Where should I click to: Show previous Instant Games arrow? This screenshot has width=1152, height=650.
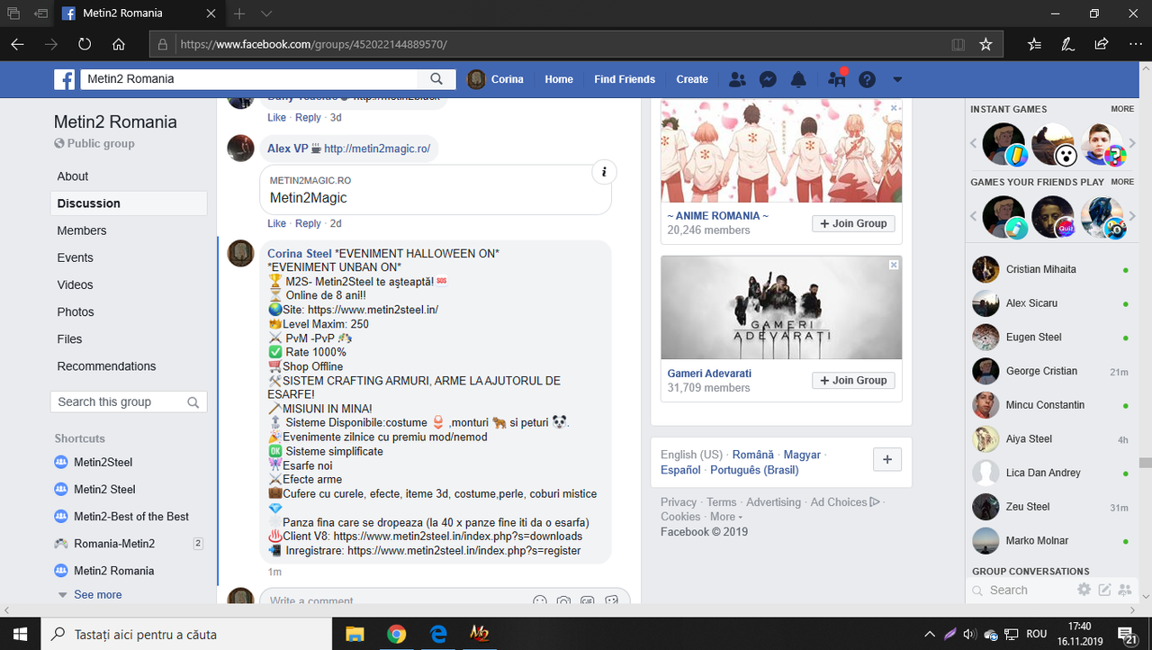pos(973,144)
